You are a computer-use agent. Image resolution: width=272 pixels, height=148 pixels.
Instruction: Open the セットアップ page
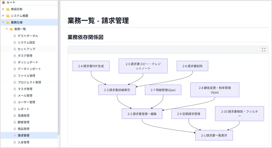(x=26, y=49)
